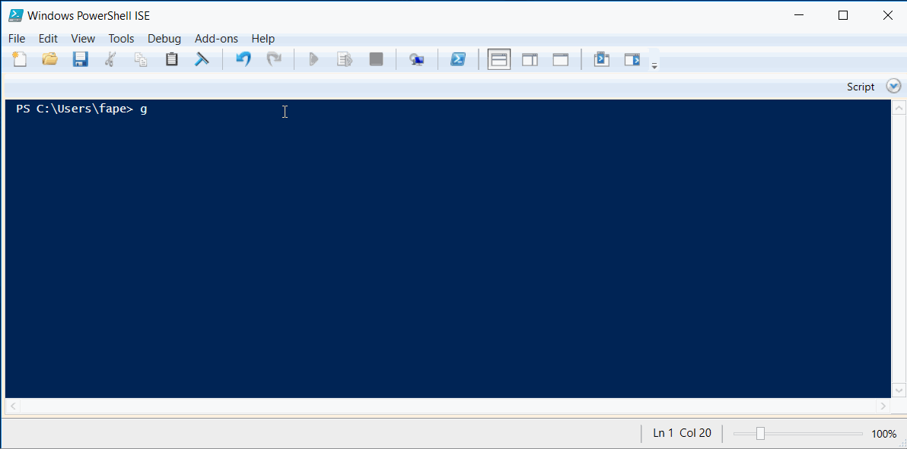Viewport: 907px width, 449px height.
Task: Click the 'PS C:\Users\fape>' prompt text
Action: [x=75, y=109]
